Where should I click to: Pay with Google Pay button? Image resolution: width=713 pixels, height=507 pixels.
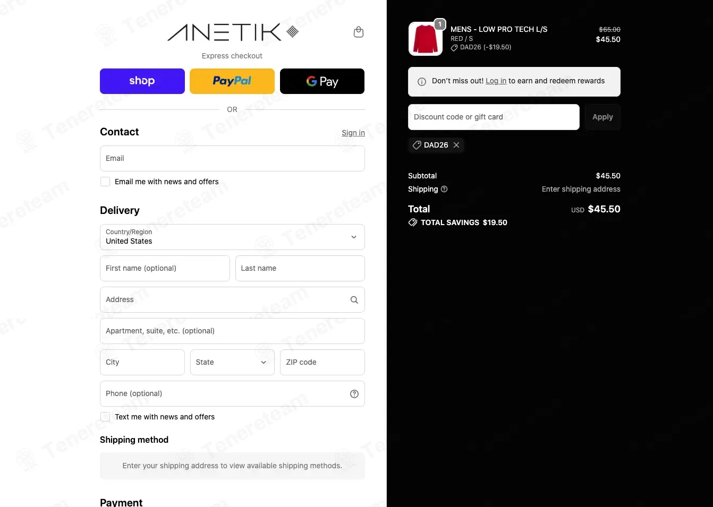coord(322,81)
